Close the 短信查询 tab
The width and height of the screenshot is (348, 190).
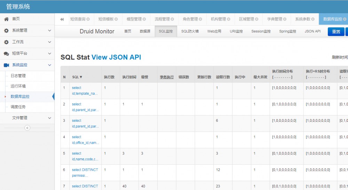pos(88,19)
